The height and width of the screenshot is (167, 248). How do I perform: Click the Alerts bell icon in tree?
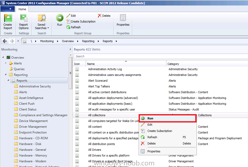tap(11, 63)
